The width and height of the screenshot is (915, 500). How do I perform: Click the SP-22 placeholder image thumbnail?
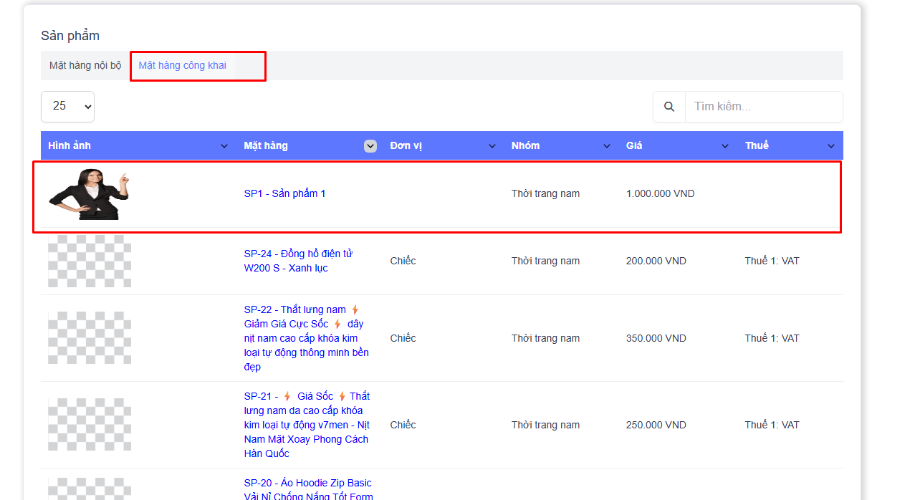(x=90, y=338)
